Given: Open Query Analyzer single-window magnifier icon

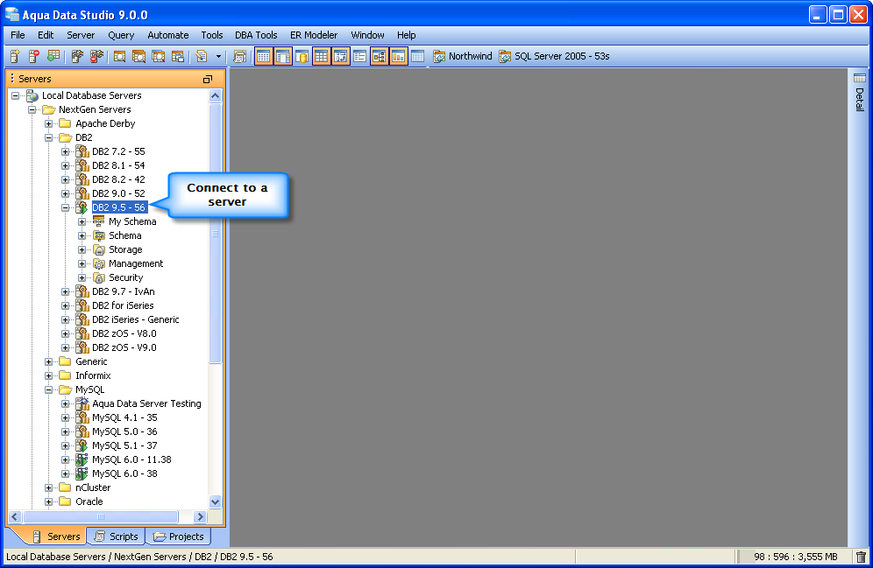Looking at the screenshot, I should click(119, 56).
